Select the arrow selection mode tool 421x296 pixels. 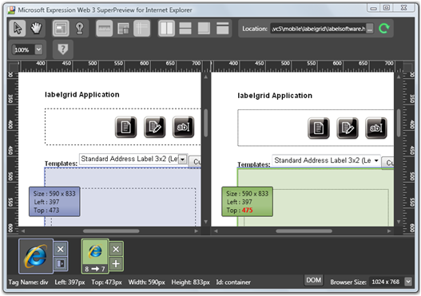tap(18, 28)
